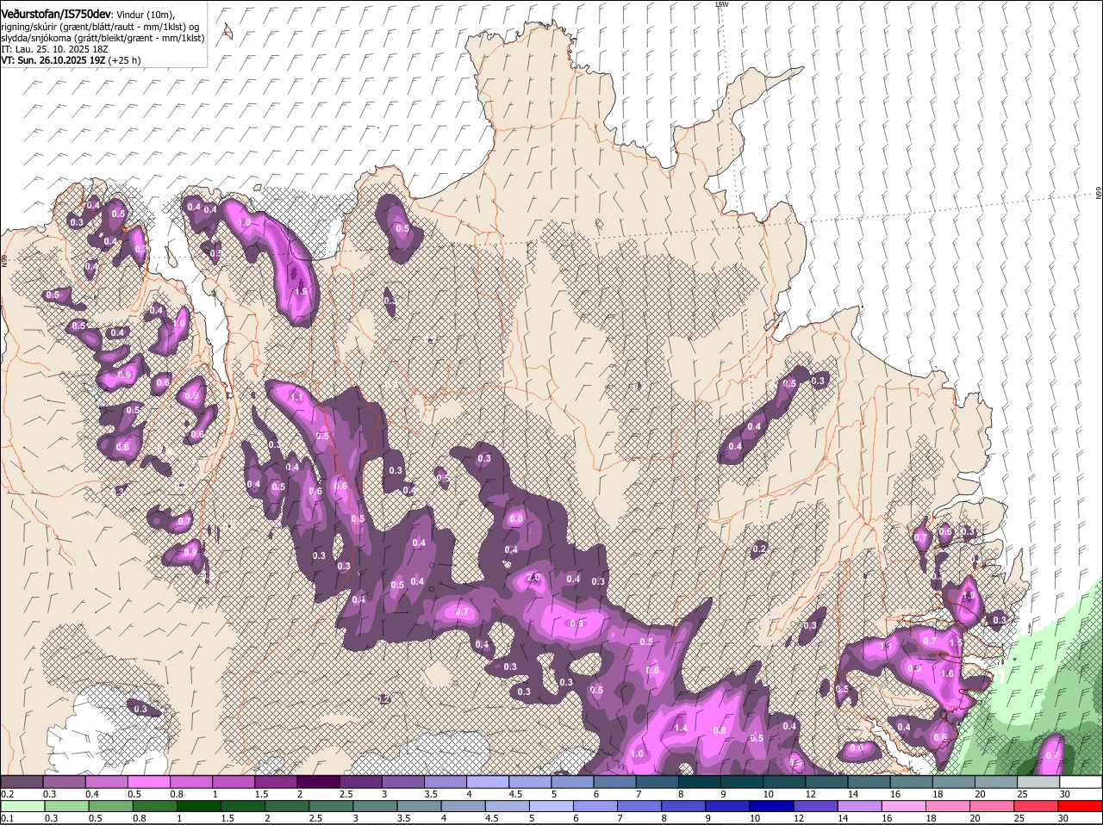Click the bright pink upper swatch labeled 0.5

point(148,782)
